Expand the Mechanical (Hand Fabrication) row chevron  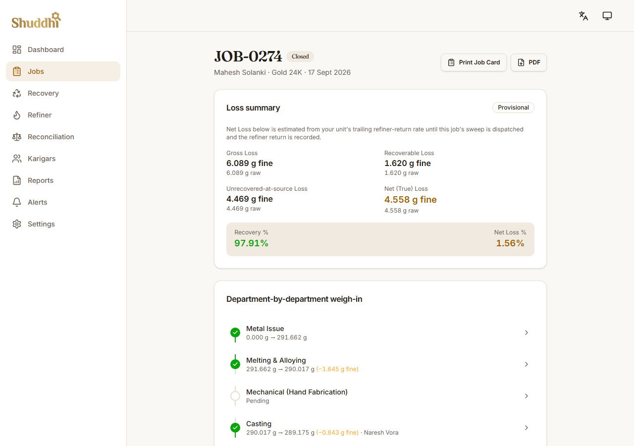[x=527, y=396]
